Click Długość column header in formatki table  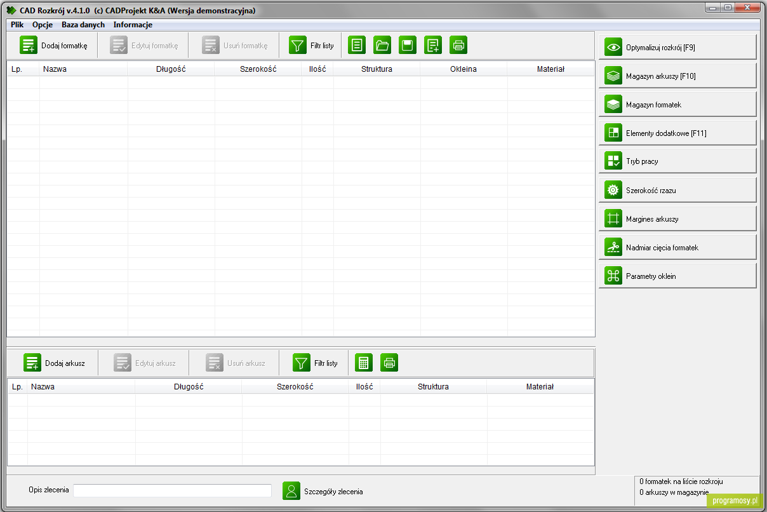171,69
